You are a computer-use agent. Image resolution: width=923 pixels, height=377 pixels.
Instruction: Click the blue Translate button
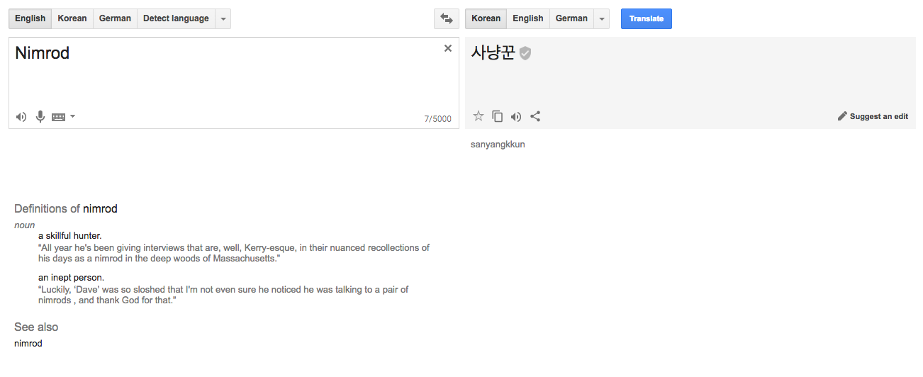pos(647,18)
